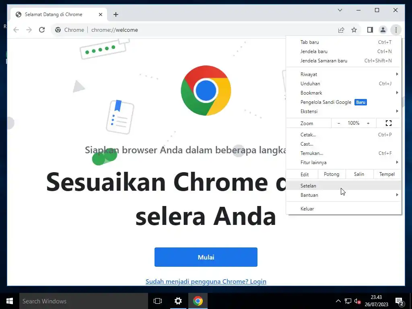Click the three-dot Chrome menu icon
Viewport: 412px width, 309px height.
pyautogui.click(x=396, y=30)
